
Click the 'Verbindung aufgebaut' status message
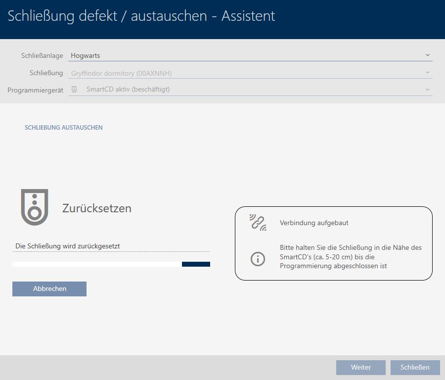tap(314, 223)
